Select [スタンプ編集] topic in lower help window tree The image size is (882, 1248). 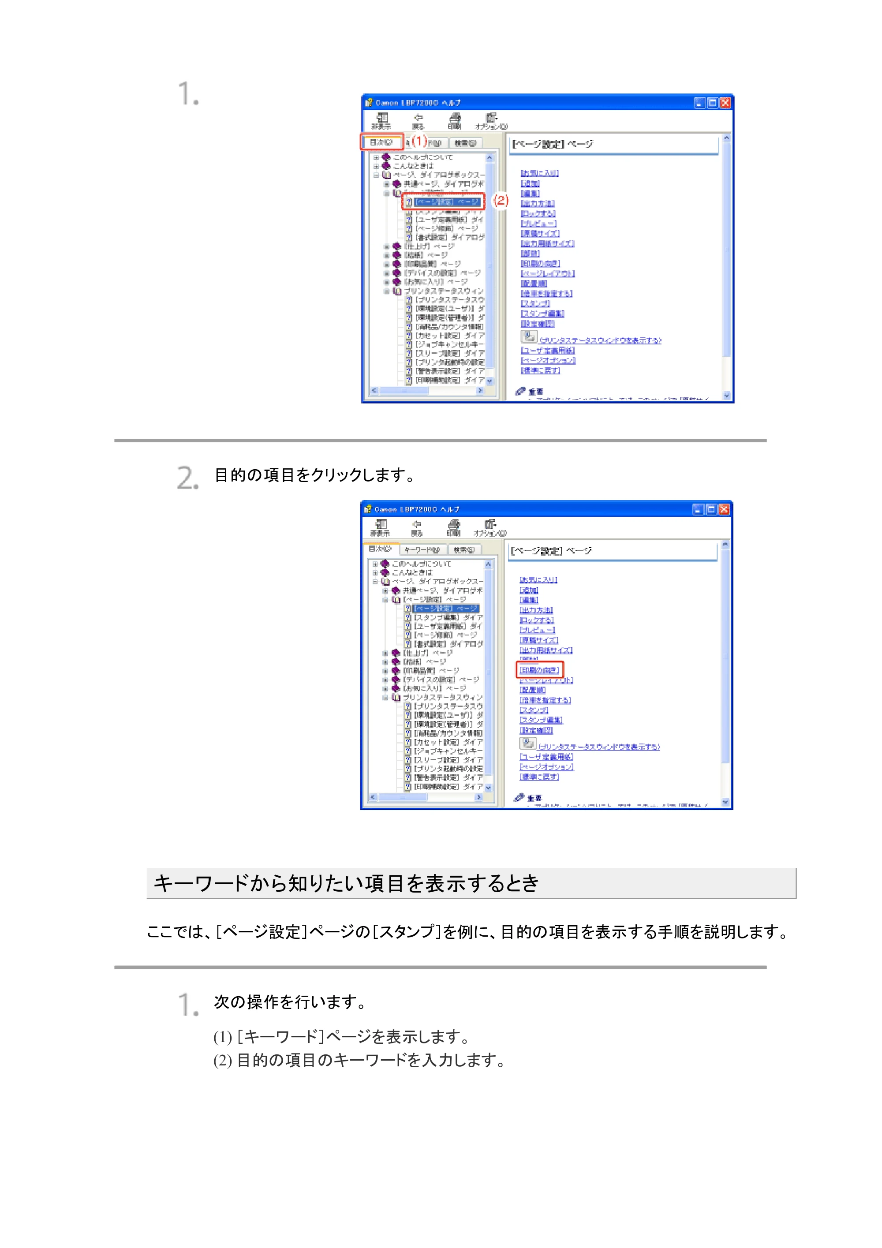(x=448, y=617)
